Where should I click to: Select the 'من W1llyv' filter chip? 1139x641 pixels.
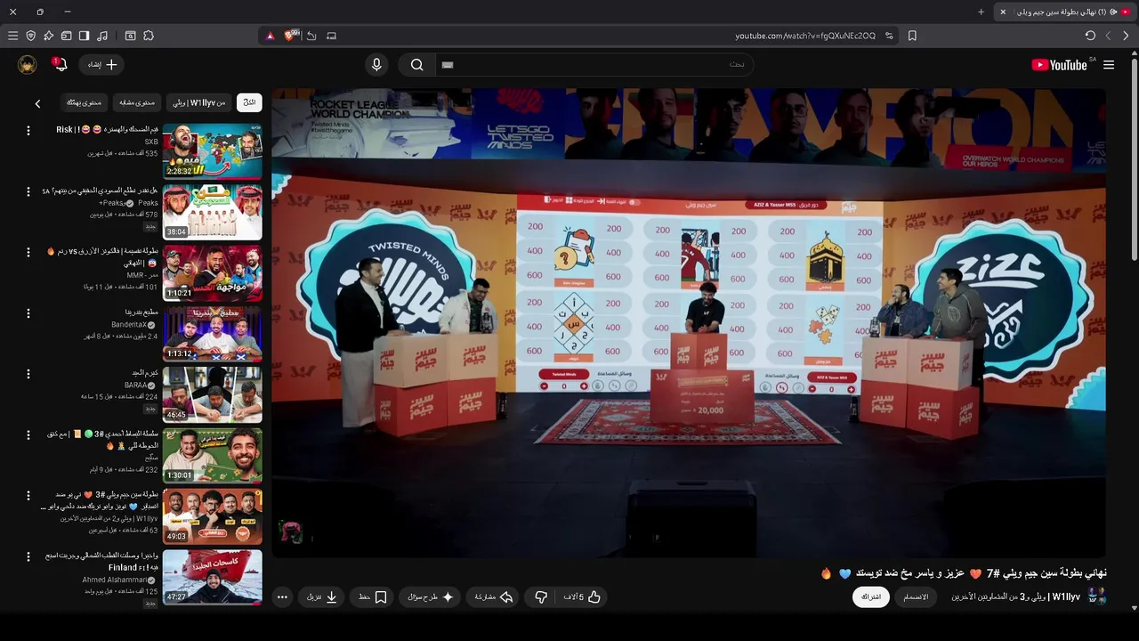pyautogui.click(x=198, y=102)
